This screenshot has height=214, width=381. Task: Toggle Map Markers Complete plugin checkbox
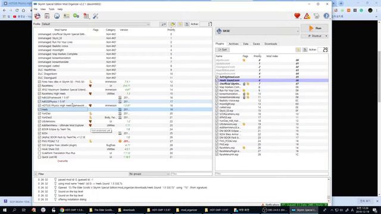tap(217, 87)
